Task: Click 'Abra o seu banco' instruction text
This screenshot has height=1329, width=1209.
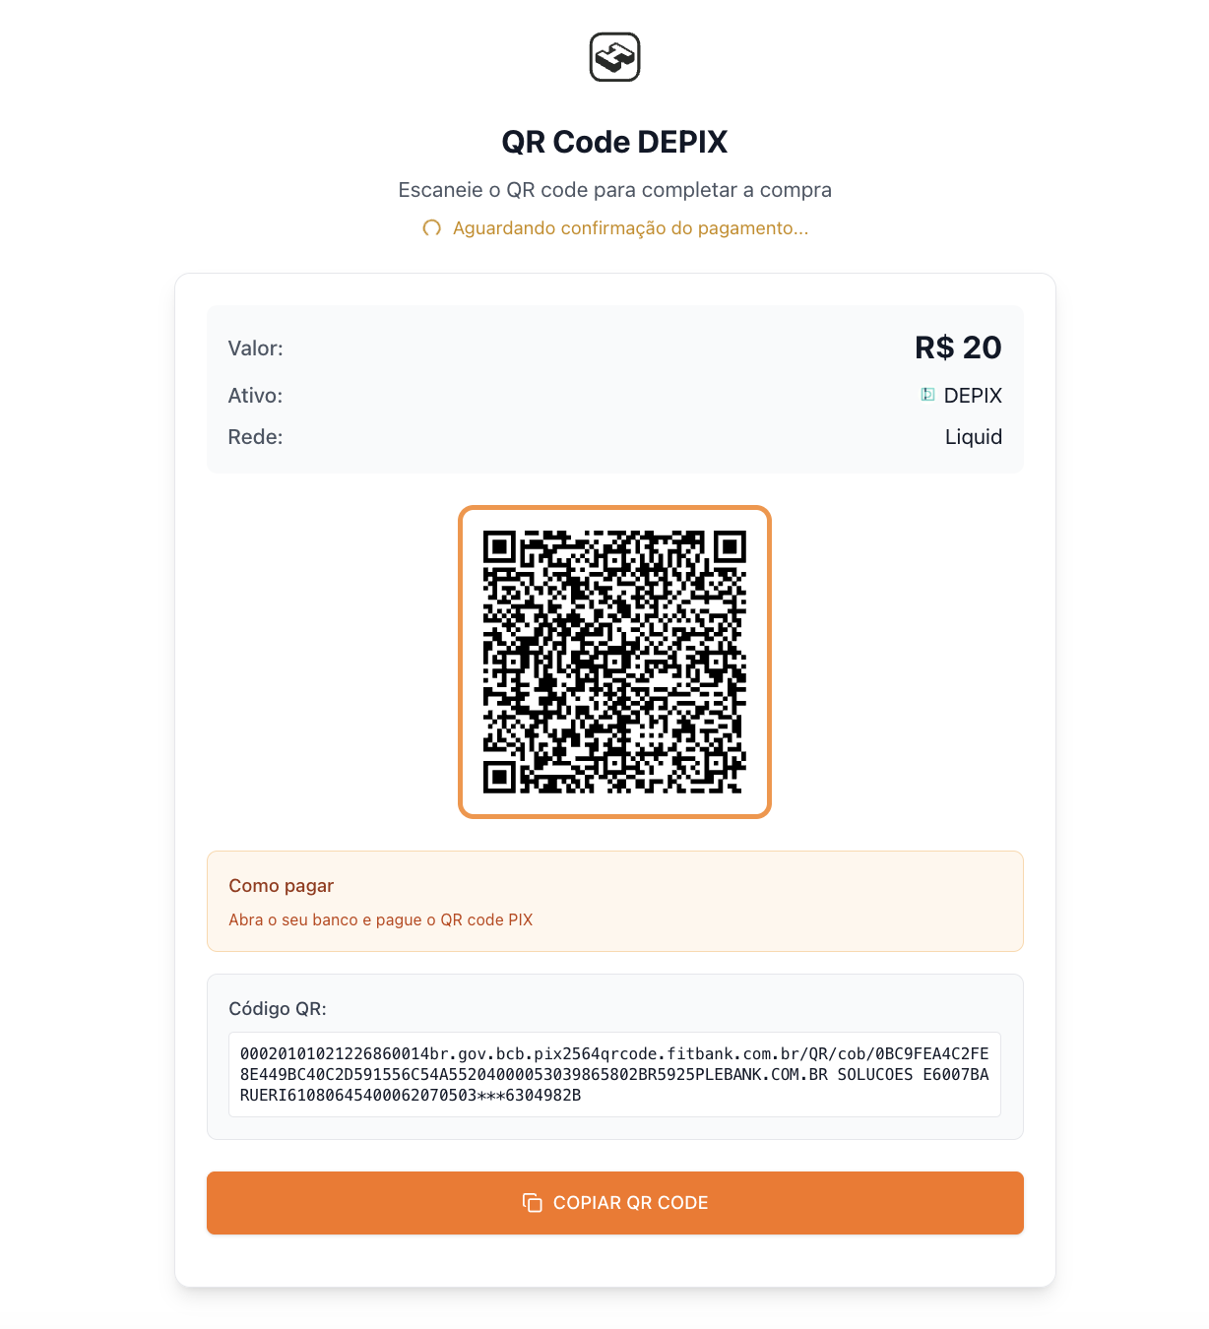Action: [381, 919]
